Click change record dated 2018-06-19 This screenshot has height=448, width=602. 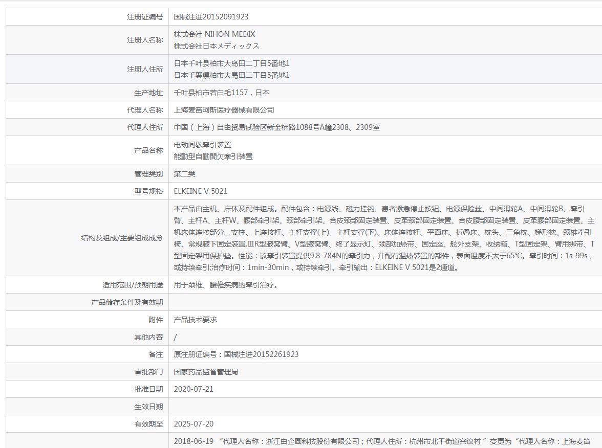click(x=382, y=441)
